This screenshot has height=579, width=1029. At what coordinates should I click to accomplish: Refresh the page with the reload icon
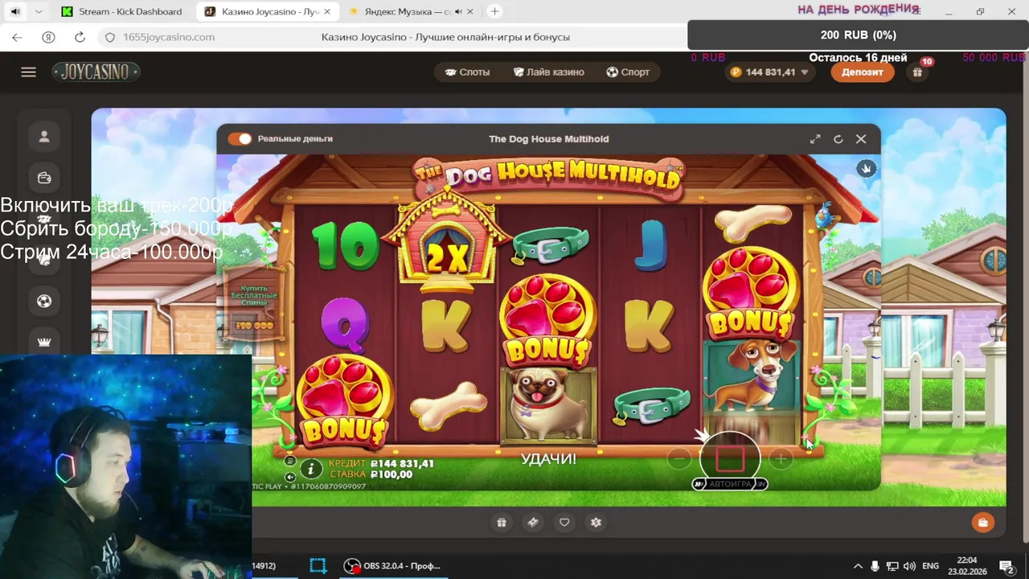tap(80, 37)
